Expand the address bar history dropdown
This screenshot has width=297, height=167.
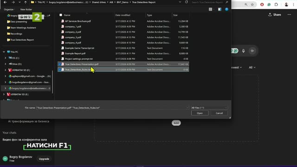pyautogui.click(x=180, y=2)
